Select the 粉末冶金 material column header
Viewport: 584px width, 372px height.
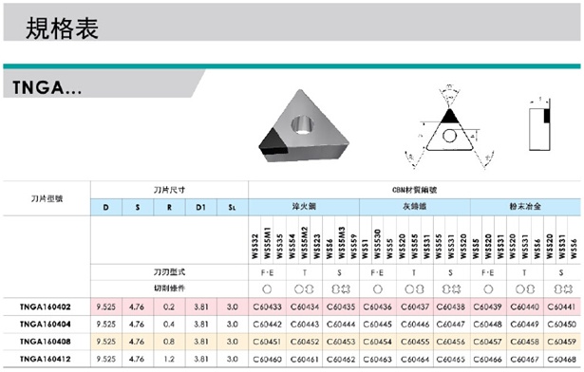point(525,207)
